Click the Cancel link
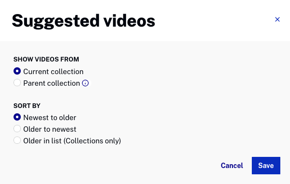290x184 pixels. coord(232,166)
